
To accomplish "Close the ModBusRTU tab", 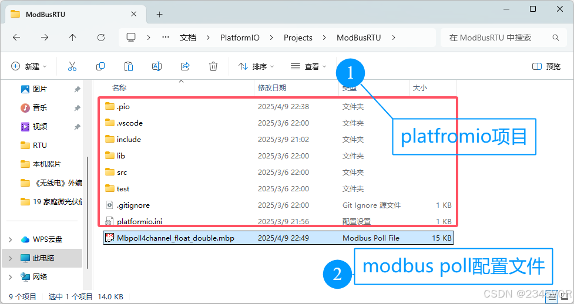I will (133, 14).
